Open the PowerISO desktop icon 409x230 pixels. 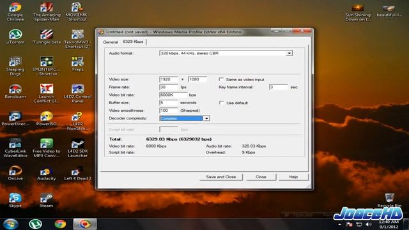pos(47,119)
